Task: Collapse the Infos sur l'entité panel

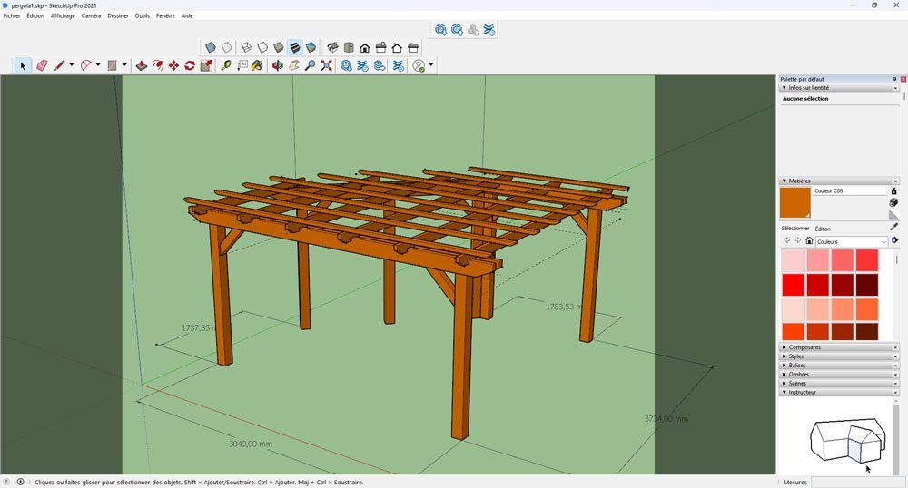Action: [x=785, y=88]
